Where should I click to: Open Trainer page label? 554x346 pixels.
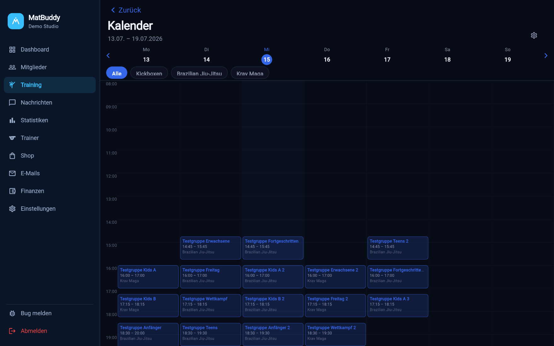(30, 138)
